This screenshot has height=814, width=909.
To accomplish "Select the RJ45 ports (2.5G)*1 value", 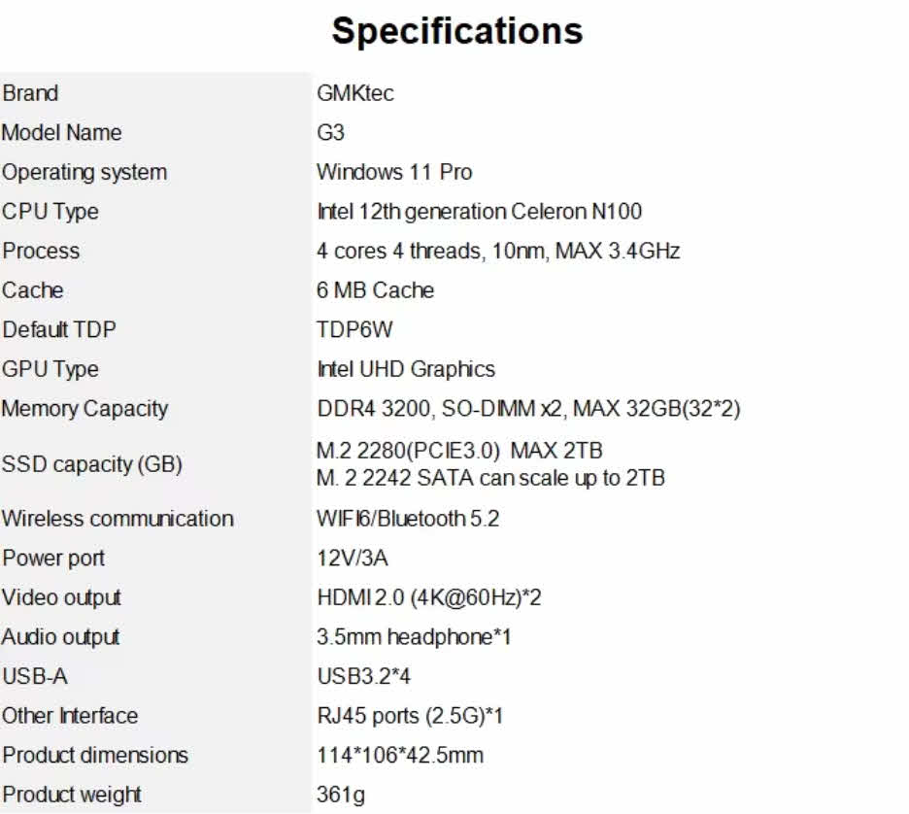I will click(x=410, y=716).
